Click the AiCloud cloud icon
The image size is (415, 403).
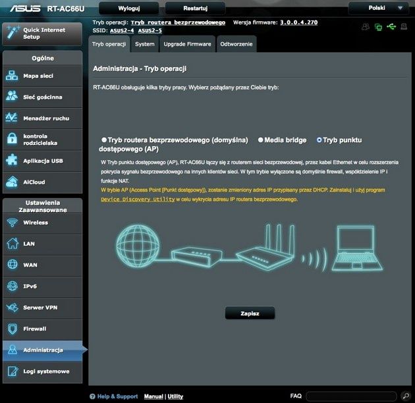point(12,182)
